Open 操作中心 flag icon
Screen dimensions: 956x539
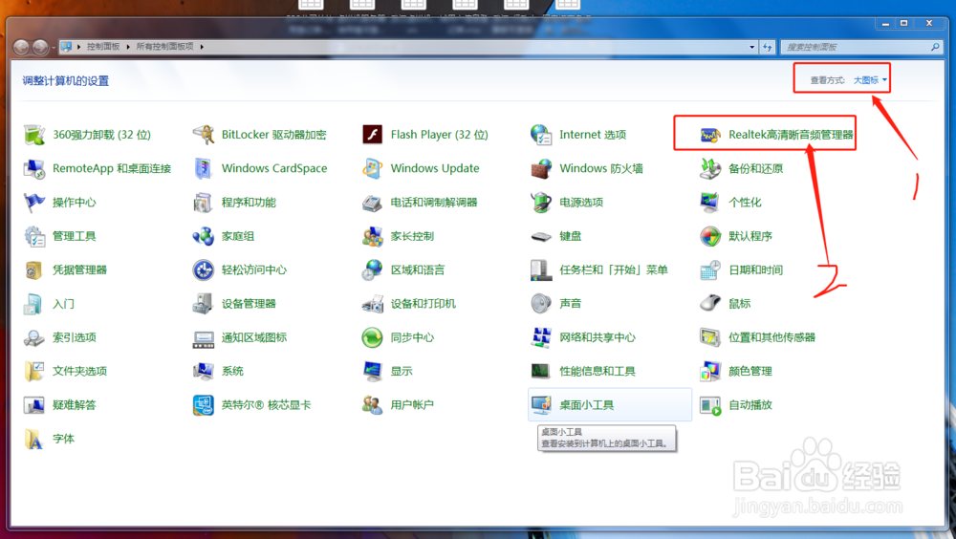[34, 202]
